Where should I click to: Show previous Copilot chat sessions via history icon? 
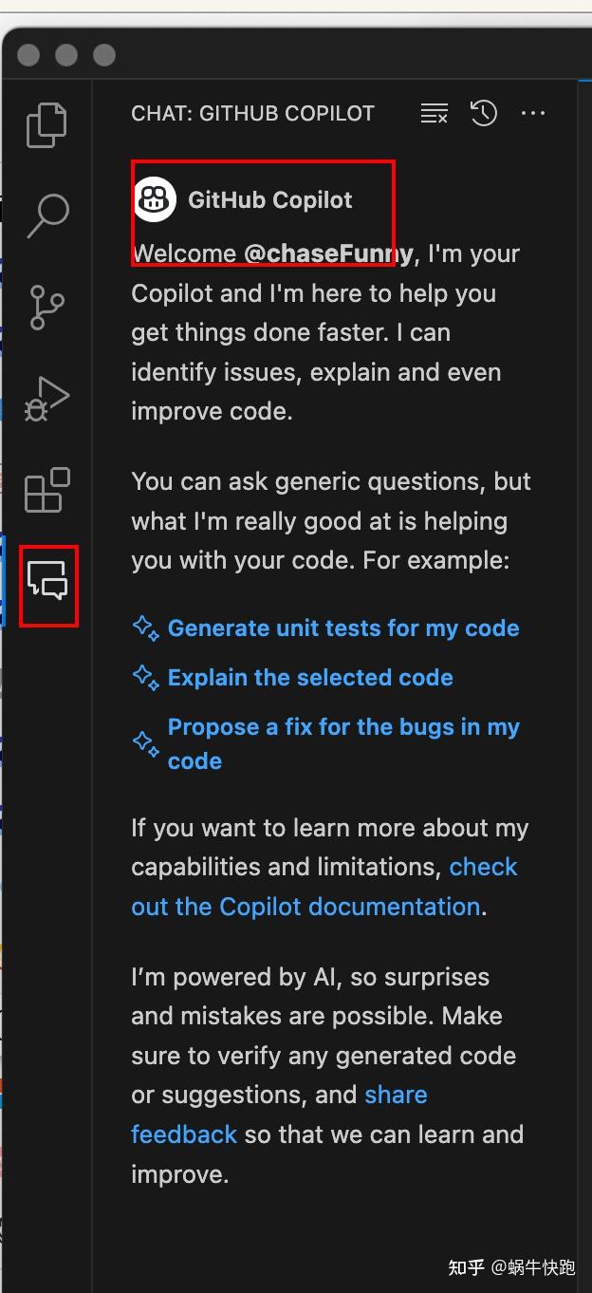[483, 113]
